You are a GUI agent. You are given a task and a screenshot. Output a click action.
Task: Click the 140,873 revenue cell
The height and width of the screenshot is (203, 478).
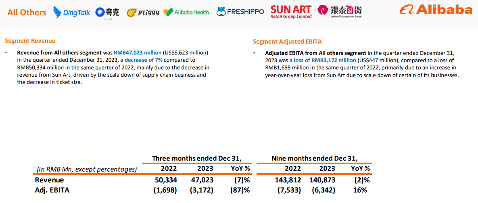323,180
